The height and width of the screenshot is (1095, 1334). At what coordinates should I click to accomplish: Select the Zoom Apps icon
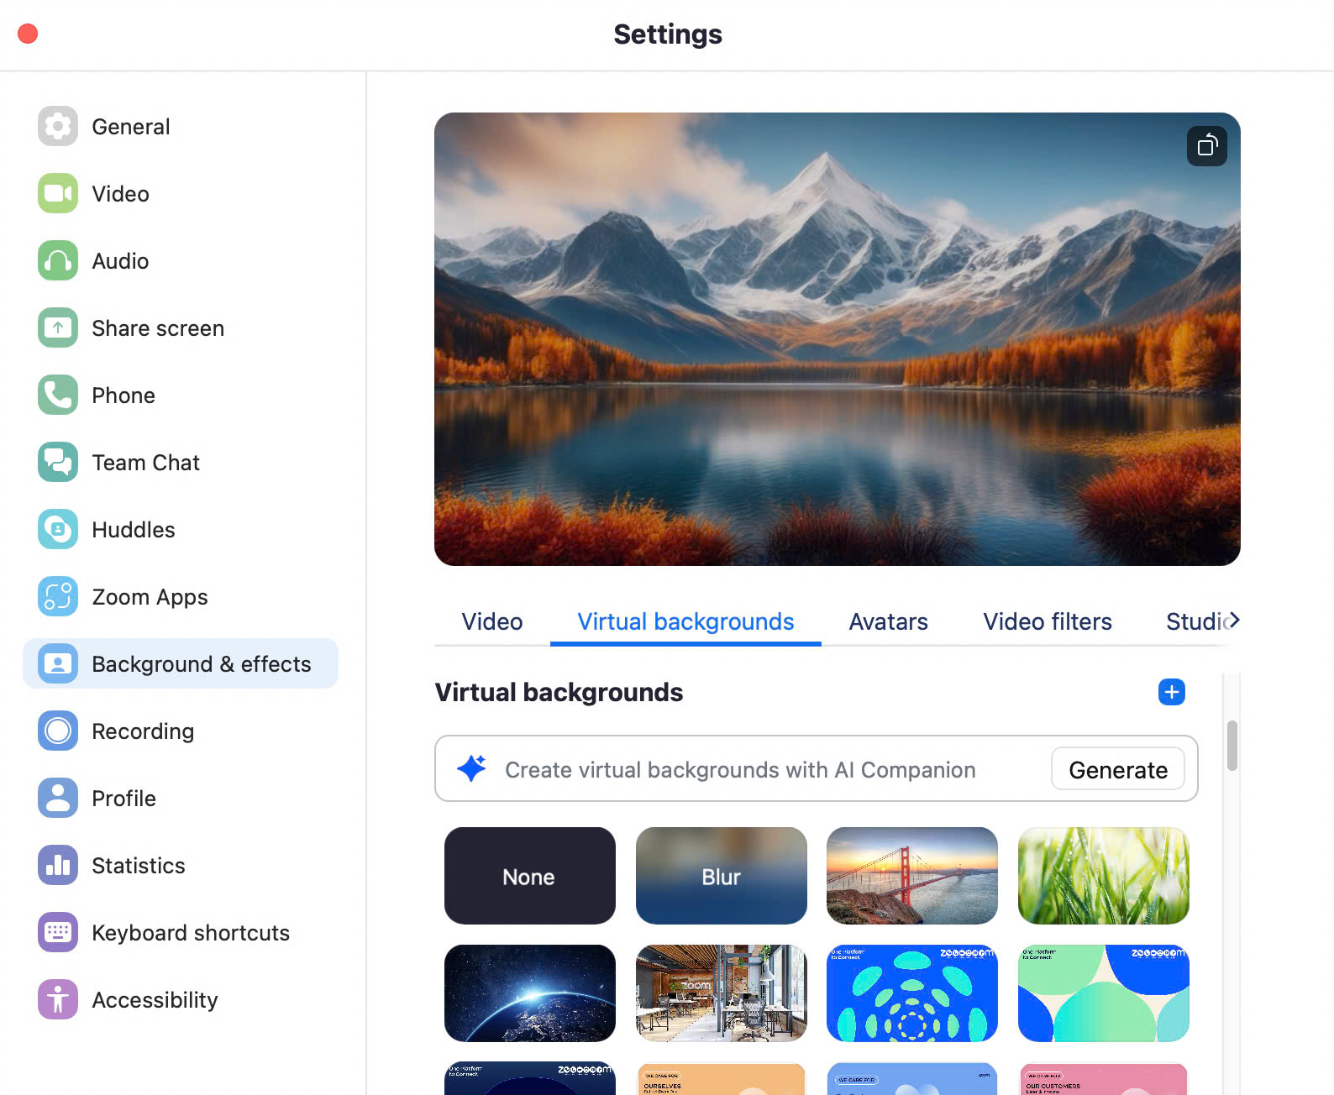(58, 597)
